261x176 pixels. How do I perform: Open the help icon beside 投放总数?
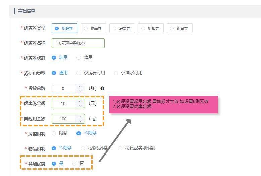coord(102,88)
